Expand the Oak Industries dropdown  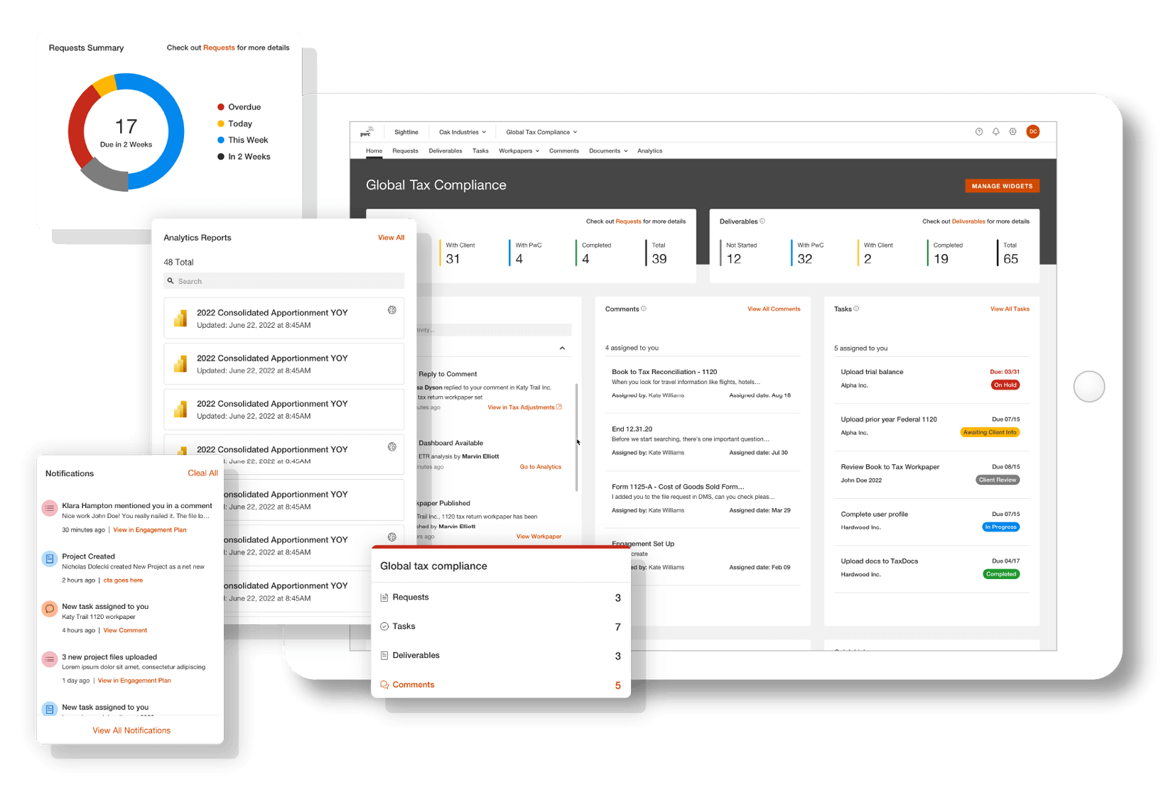463,132
